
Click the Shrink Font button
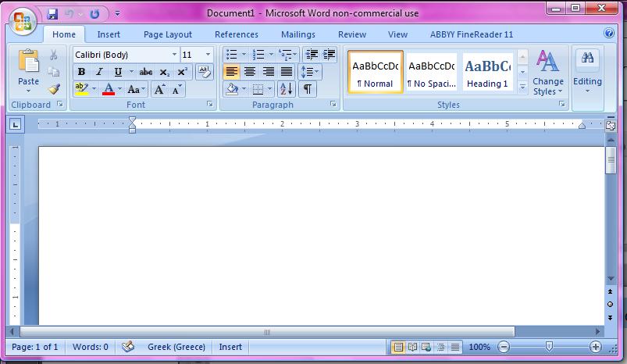[176, 89]
